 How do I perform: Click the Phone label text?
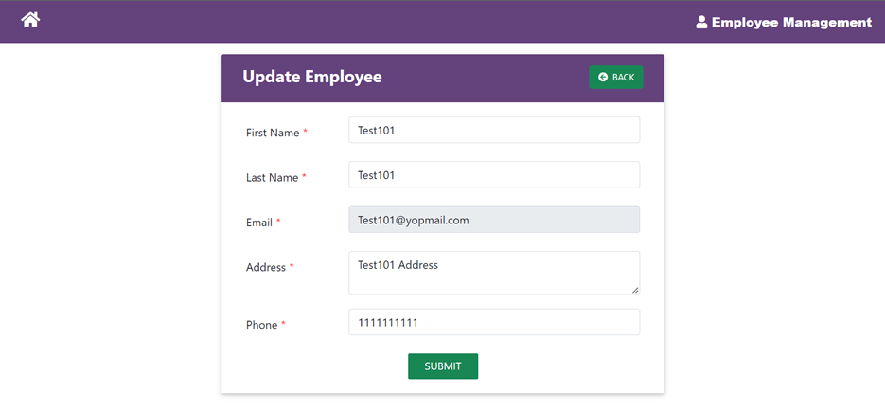[x=261, y=325]
